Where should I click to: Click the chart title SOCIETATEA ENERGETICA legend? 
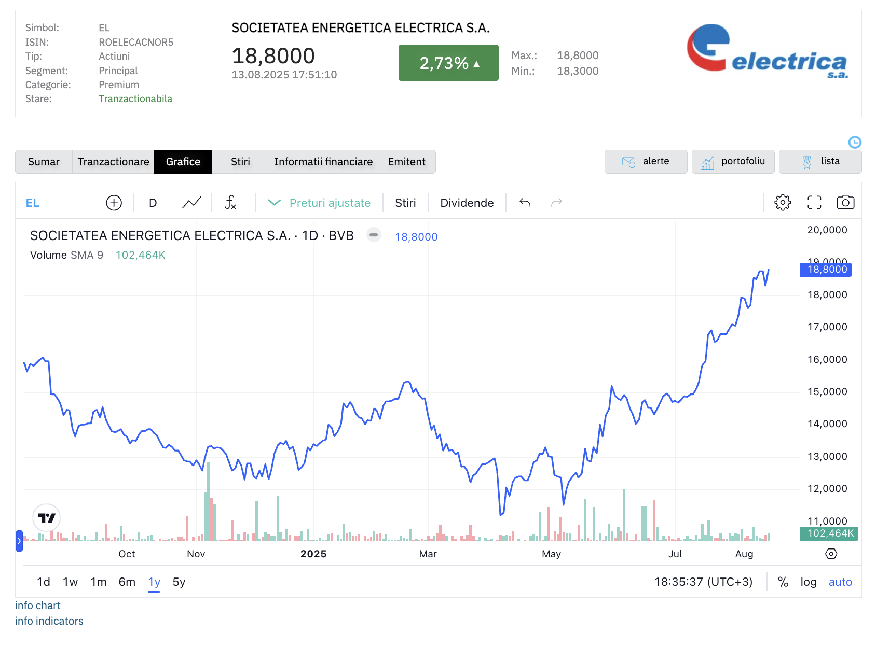pos(192,235)
